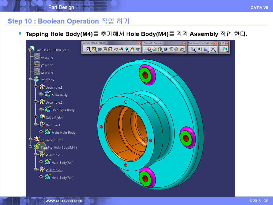The height and width of the screenshot is (205, 273).
Task: Click the Rectangular Pattern icon
Action: tap(206, 50)
